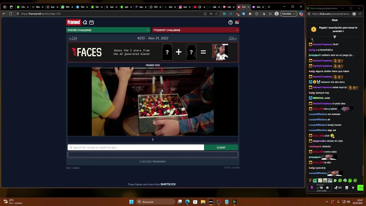This screenshot has height=206, width=366.
Task: Click the gold position 1 badge
Action: click(x=314, y=29)
